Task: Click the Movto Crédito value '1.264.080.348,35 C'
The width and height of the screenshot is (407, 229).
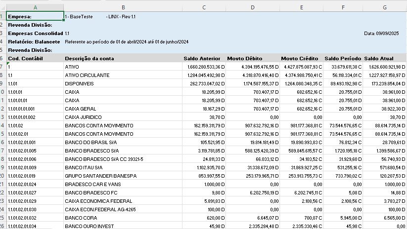Action: click(301, 84)
